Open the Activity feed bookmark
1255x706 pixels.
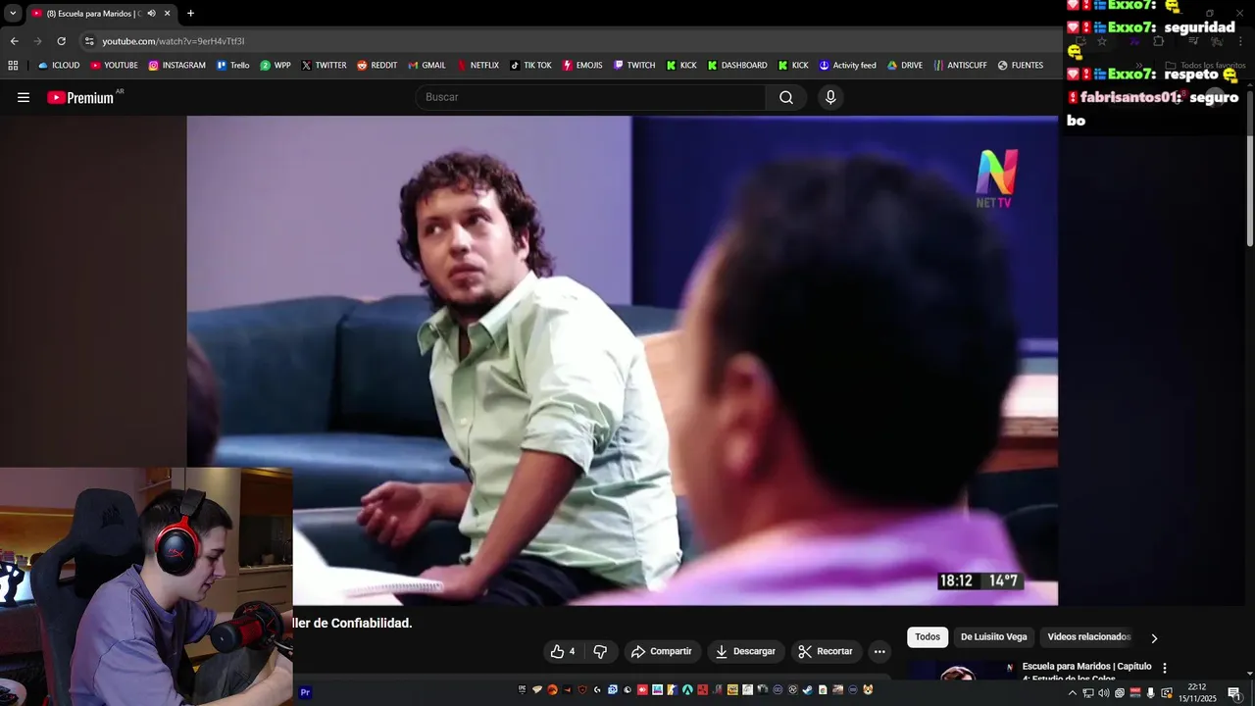click(x=847, y=66)
